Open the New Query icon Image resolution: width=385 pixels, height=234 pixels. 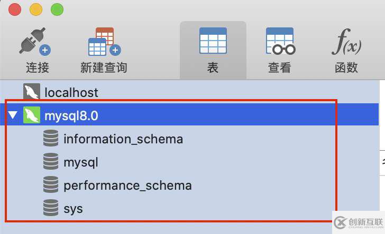104,42
